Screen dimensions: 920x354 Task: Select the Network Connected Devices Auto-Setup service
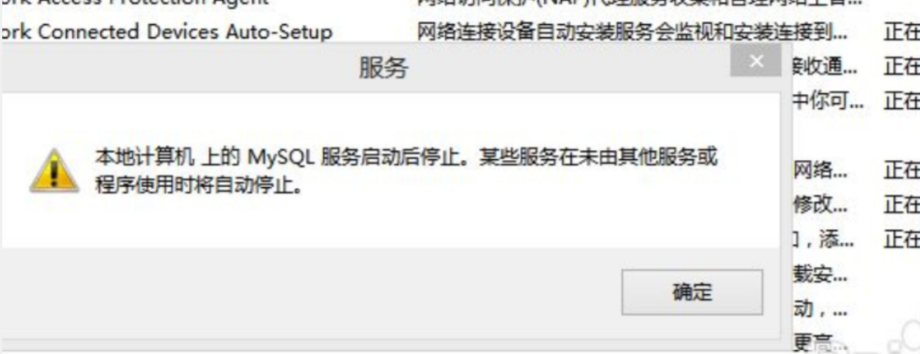click(166, 31)
